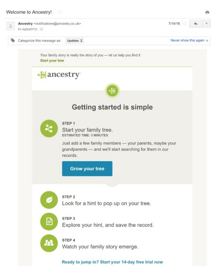Dismiss the categorize bar with X

(207, 41)
